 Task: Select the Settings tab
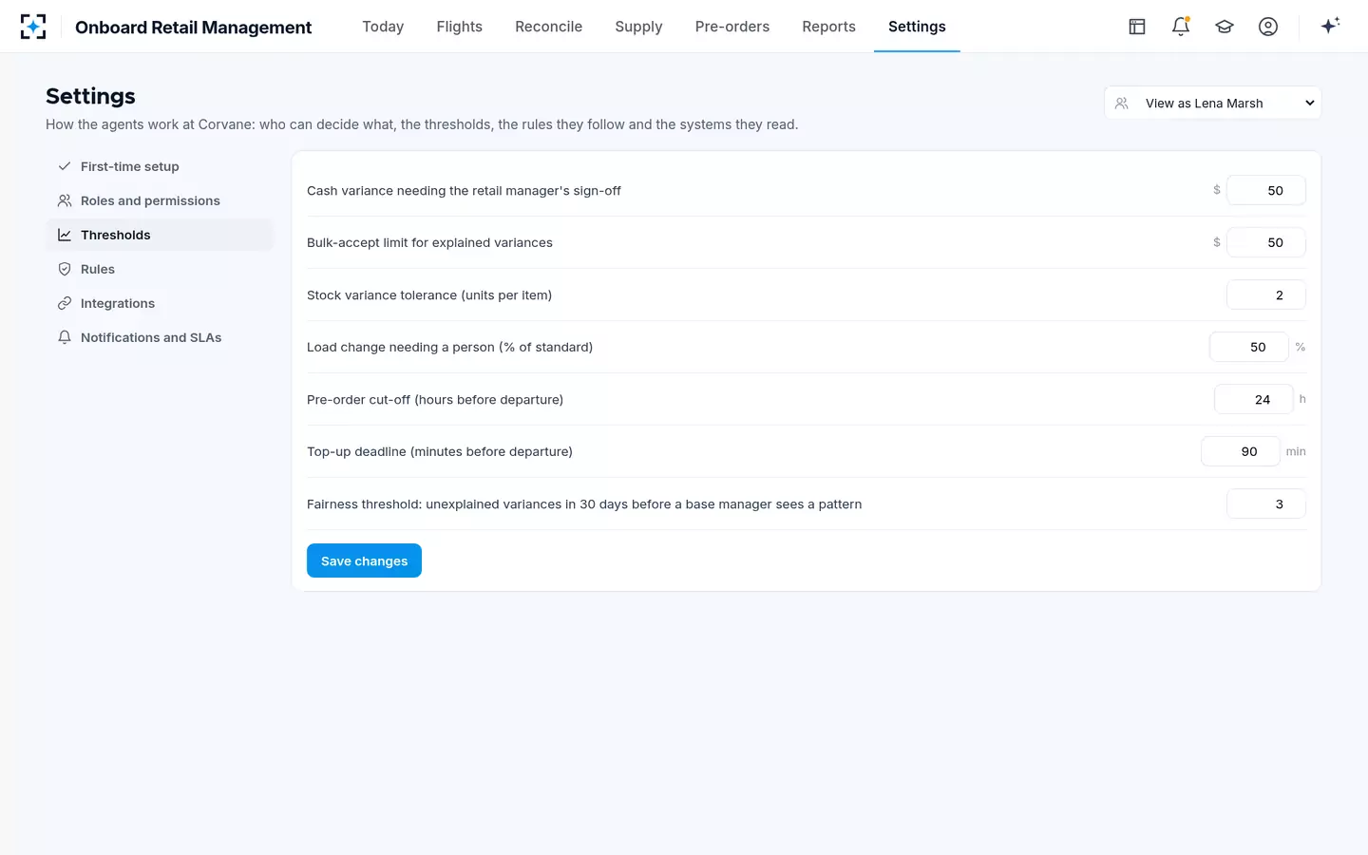[x=917, y=27]
